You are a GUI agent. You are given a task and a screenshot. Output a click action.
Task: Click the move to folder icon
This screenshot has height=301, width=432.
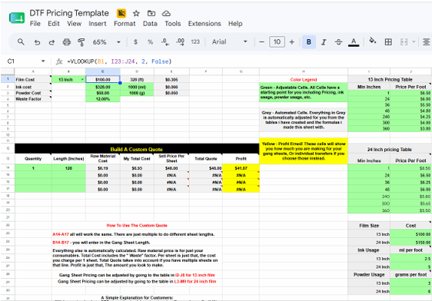(151, 13)
